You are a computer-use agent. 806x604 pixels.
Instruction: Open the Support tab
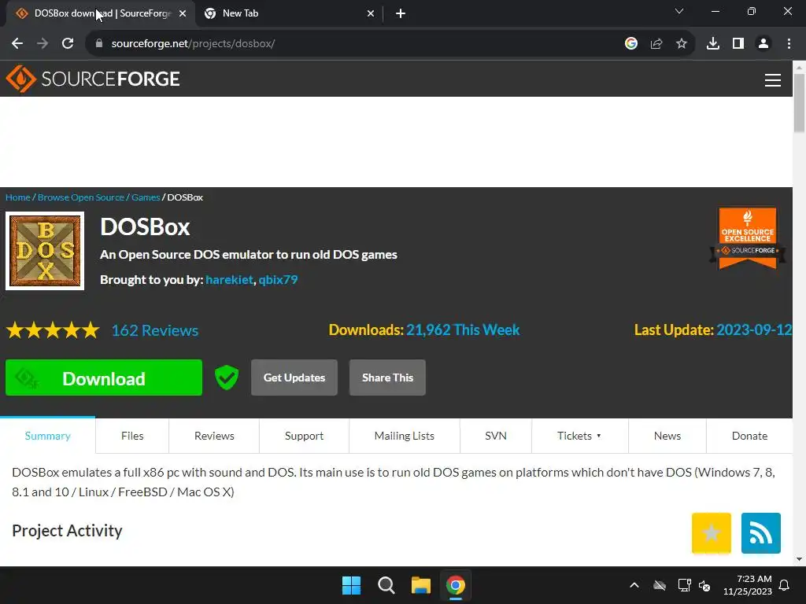click(304, 436)
